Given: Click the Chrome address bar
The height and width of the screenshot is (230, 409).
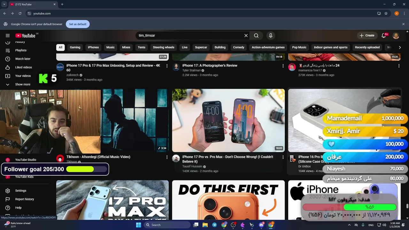Looking at the screenshot, I should tap(201, 13).
